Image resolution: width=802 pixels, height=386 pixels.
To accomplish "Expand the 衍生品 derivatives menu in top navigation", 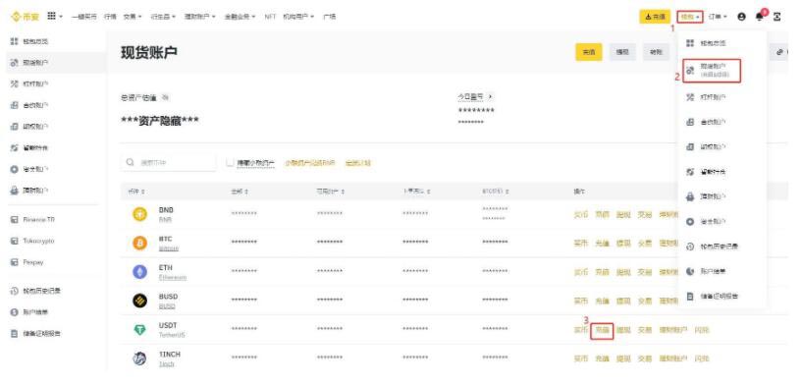I will (x=163, y=17).
